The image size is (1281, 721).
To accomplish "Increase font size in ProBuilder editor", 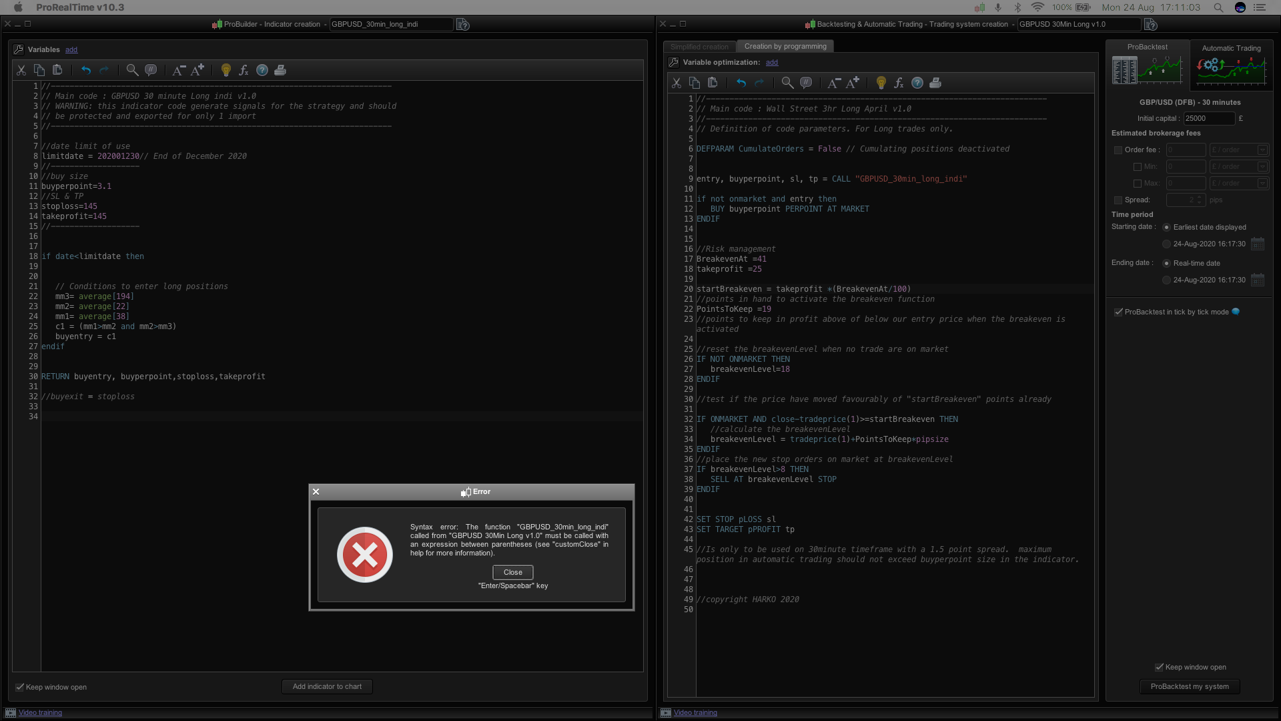I will click(197, 70).
